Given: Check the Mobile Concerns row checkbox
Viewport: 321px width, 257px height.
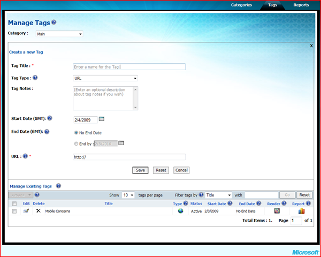Looking at the screenshot, I should click(x=14, y=211).
